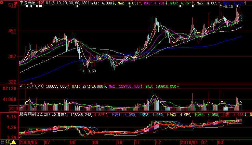This screenshot has height=145, width=252.
Task: Click the VOL(5,10,20) indicator label
Action: tap(31, 86)
